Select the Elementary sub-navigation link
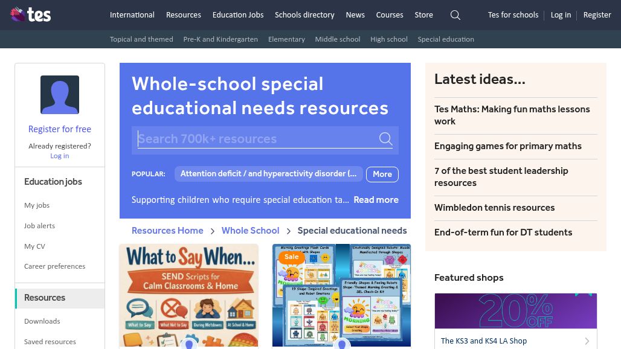The width and height of the screenshot is (621, 349). [286, 39]
